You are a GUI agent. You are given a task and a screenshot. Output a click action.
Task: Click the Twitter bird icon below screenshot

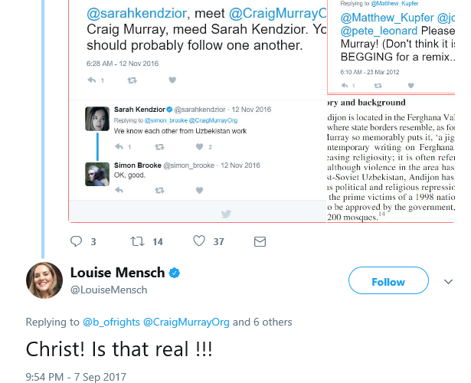[226, 214]
